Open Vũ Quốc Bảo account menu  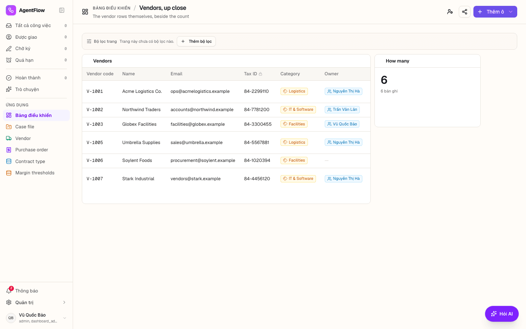(x=36, y=318)
